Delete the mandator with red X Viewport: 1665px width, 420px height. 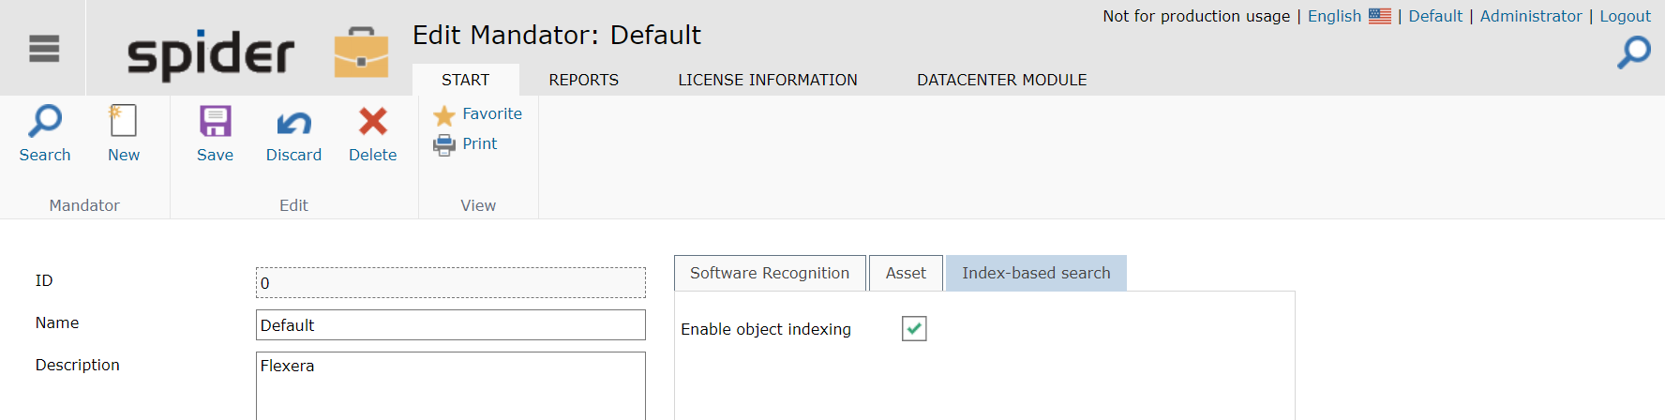[373, 121]
